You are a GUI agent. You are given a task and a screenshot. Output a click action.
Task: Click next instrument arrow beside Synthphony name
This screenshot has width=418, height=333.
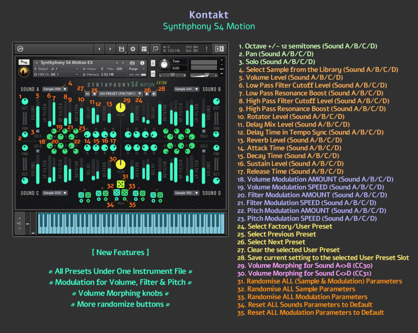pos(123,63)
